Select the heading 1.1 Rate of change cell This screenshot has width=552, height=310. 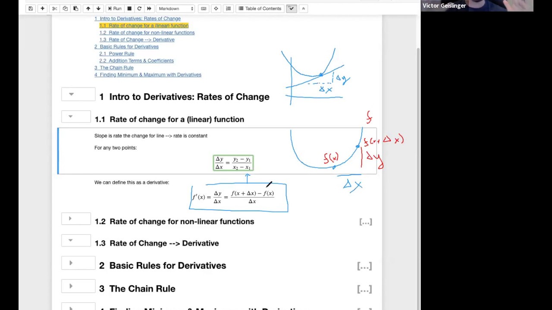169,119
